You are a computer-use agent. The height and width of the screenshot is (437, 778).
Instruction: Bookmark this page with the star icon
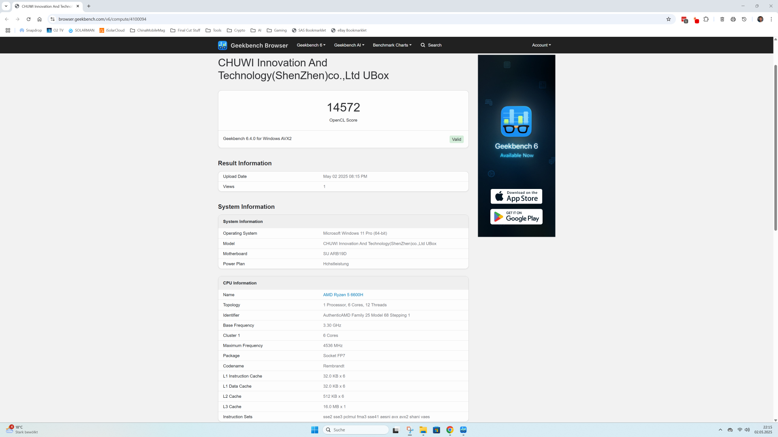(x=669, y=19)
